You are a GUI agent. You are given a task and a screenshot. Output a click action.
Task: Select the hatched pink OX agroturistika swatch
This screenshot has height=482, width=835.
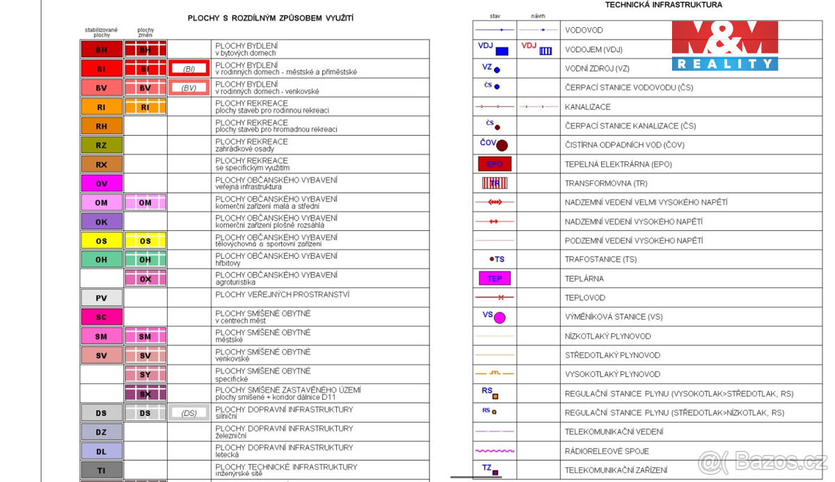(145, 279)
